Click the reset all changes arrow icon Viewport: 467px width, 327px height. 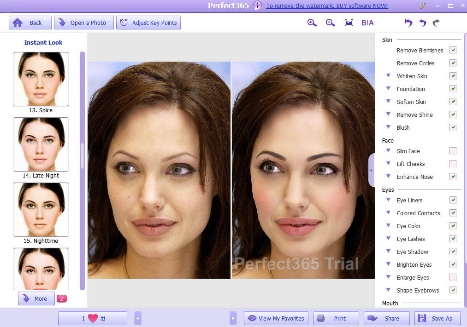pyautogui.click(x=408, y=23)
